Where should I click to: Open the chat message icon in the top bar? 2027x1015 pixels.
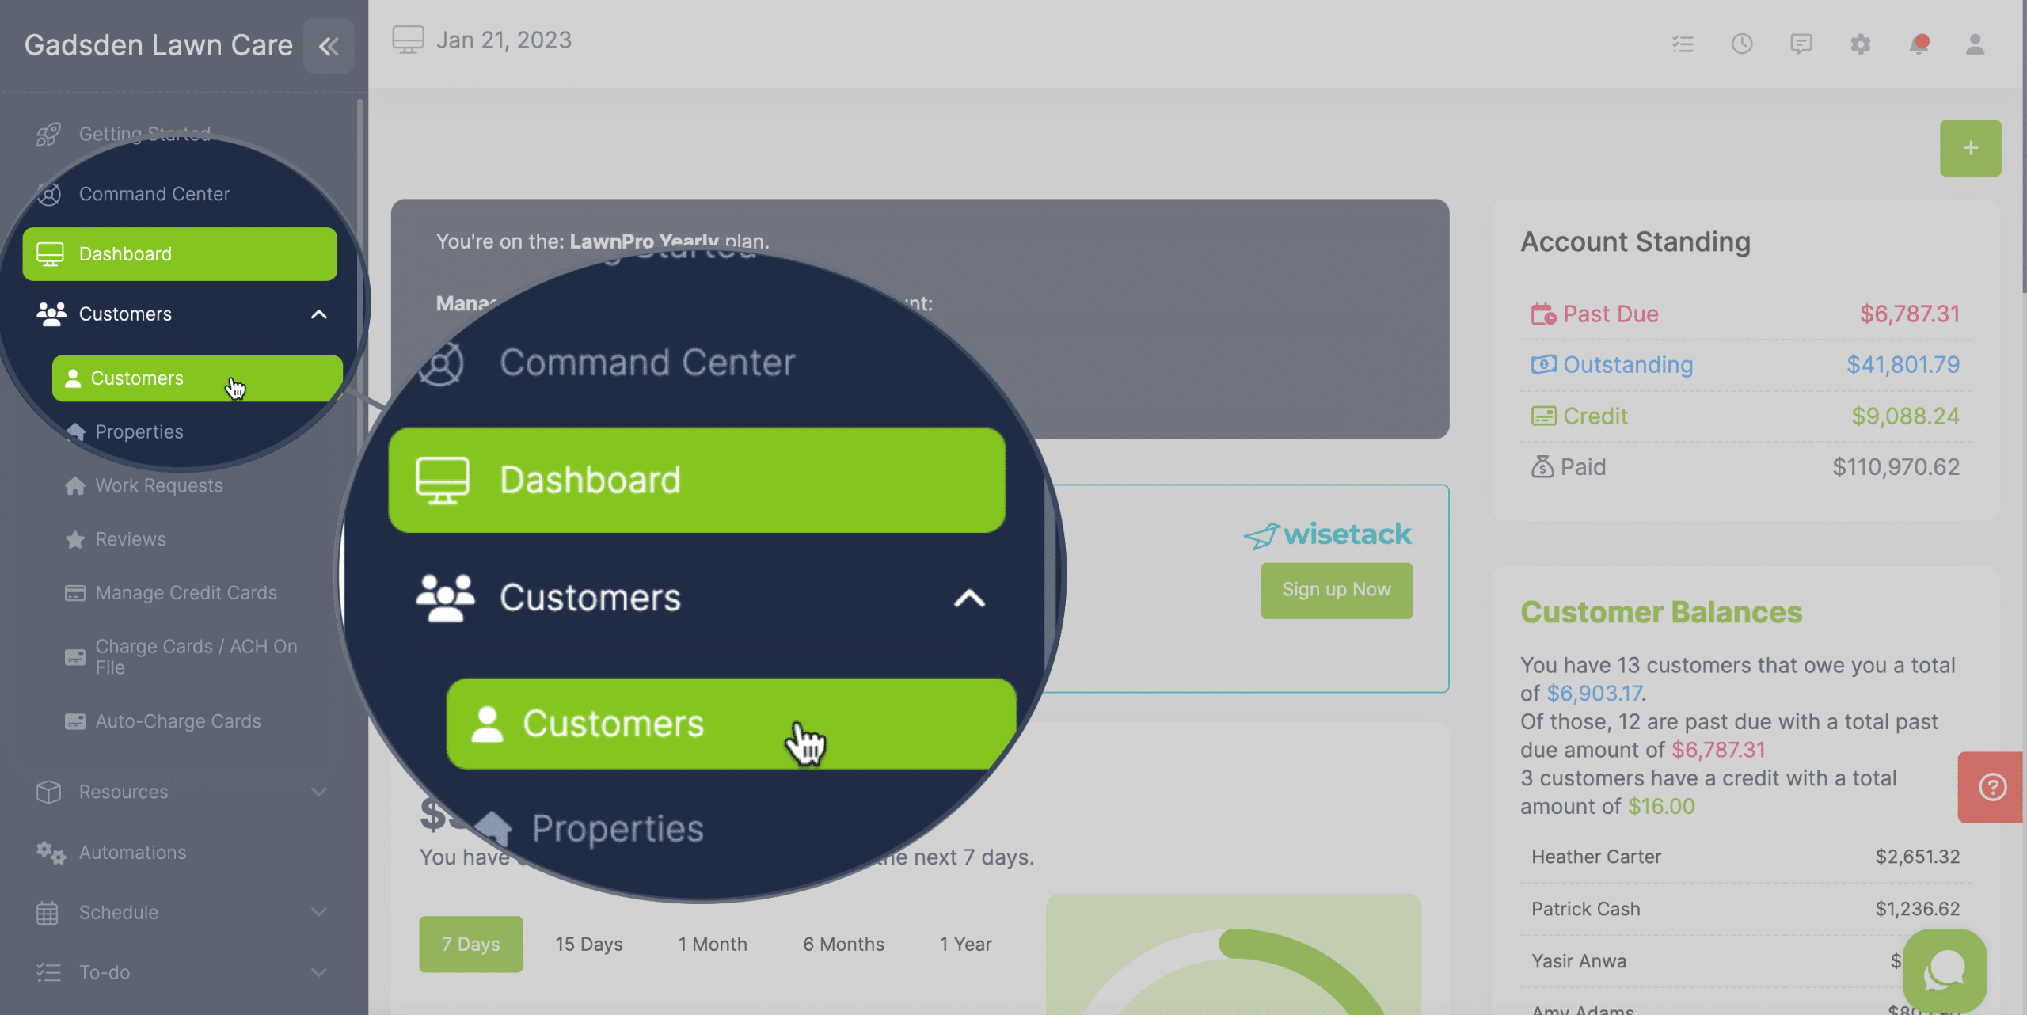1801,44
